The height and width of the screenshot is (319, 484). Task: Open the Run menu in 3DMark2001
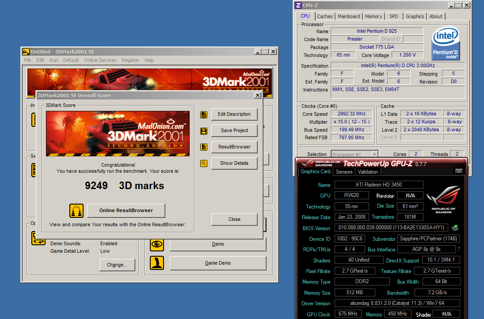pyautogui.click(x=54, y=60)
